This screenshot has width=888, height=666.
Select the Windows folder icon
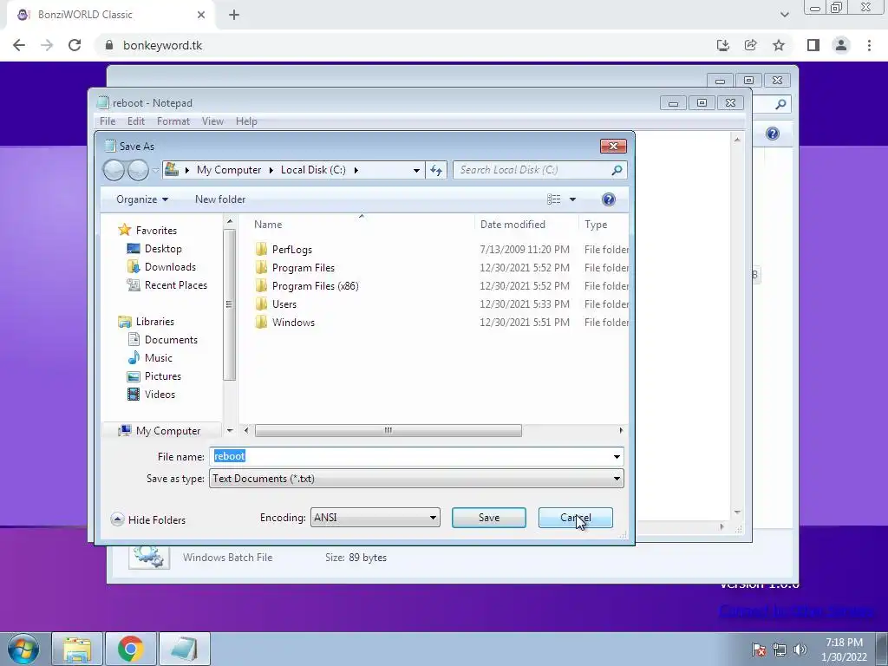point(261,323)
